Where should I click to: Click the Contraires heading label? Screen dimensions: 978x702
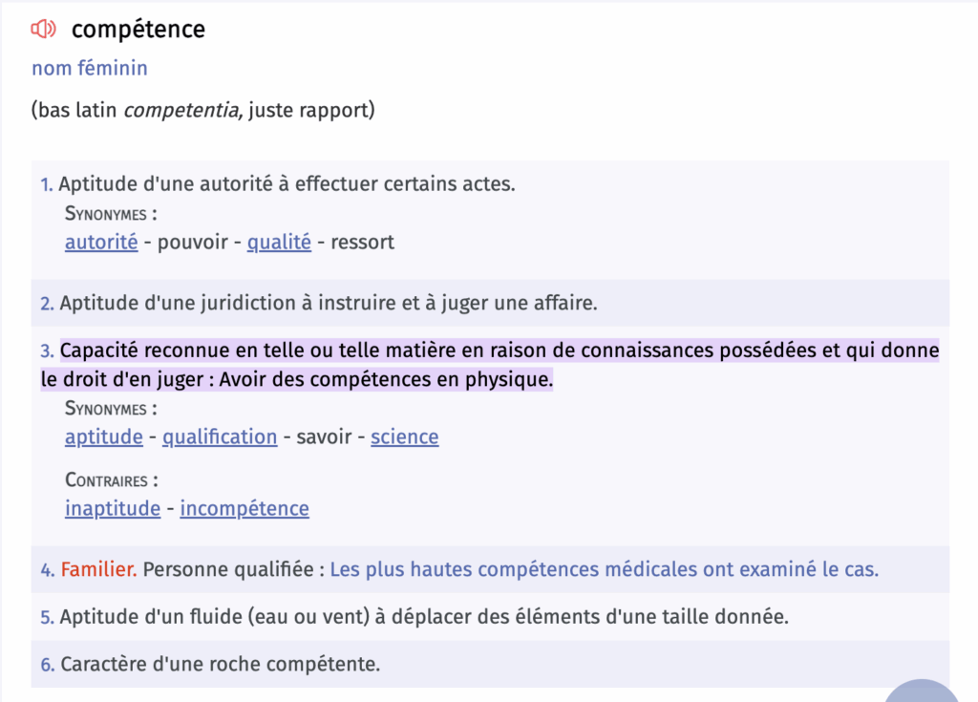pyautogui.click(x=112, y=480)
